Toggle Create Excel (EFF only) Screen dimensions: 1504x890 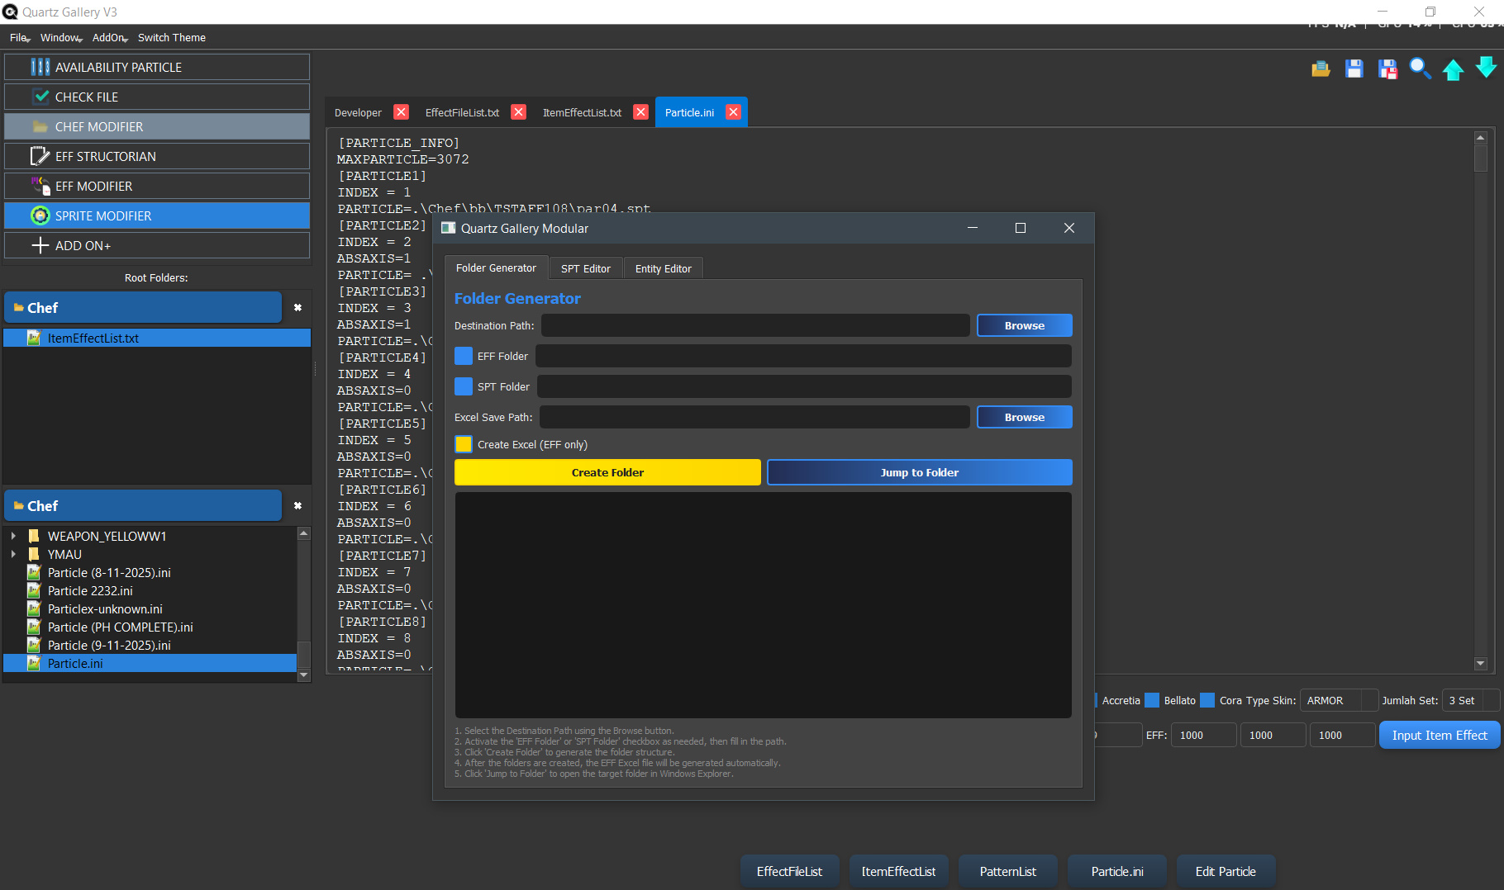tap(464, 444)
